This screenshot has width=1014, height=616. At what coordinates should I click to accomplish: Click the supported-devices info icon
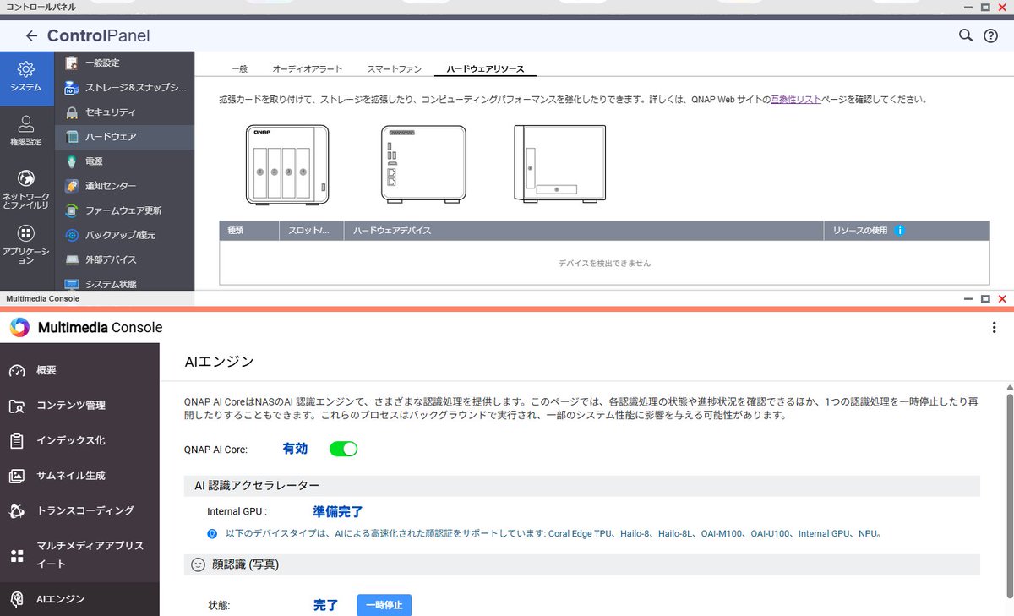click(212, 534)
